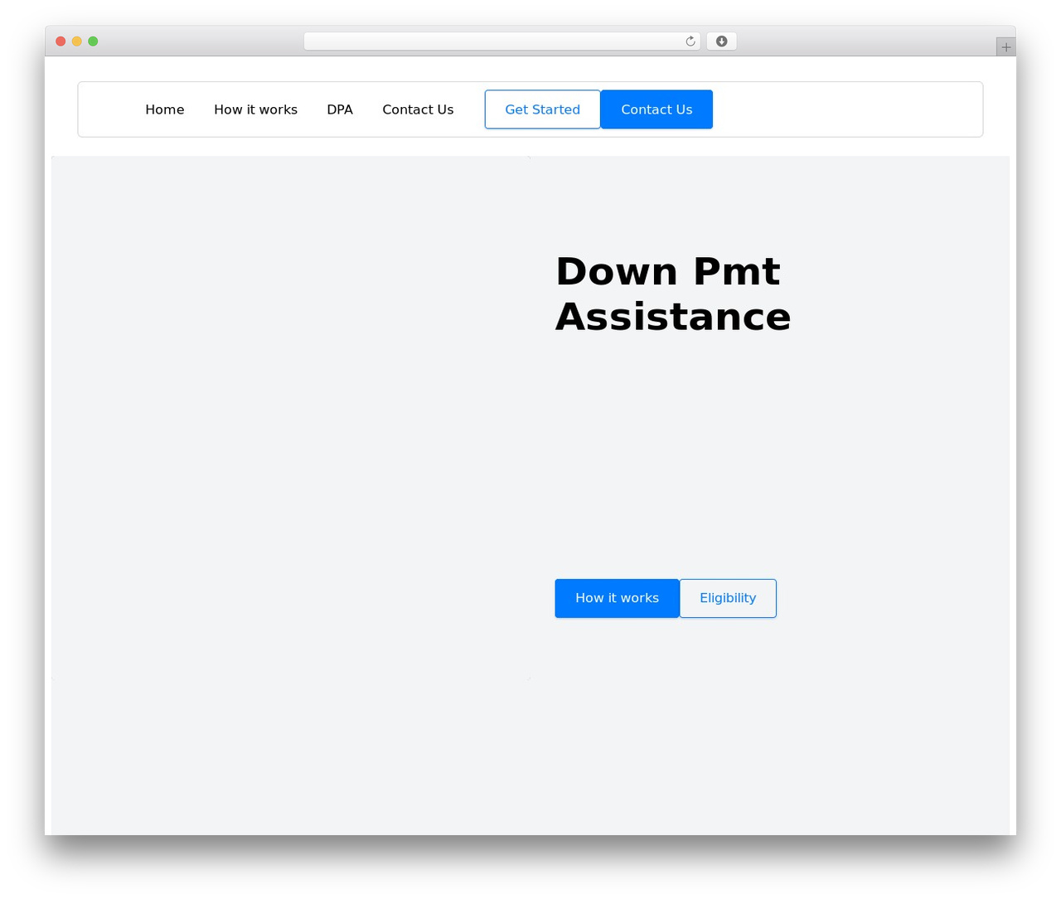Open the How it works nav item

pos(255,109)
